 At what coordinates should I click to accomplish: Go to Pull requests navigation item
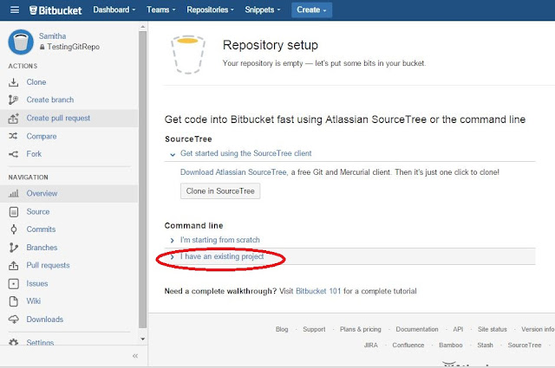(x=48, y=266)
